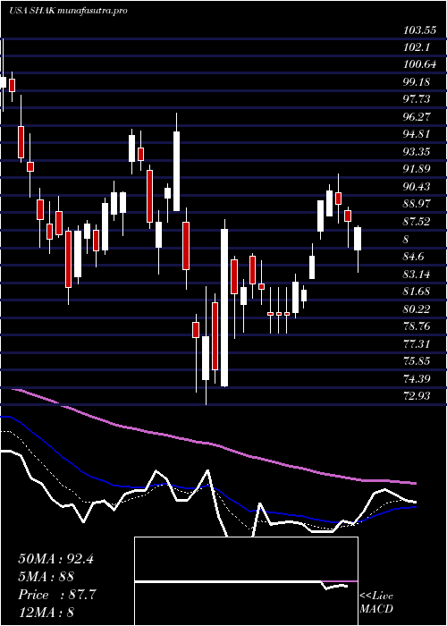Select the 84.6 price axis label
The height and width of the screenshot is (626, 447).
coord(414,257)
